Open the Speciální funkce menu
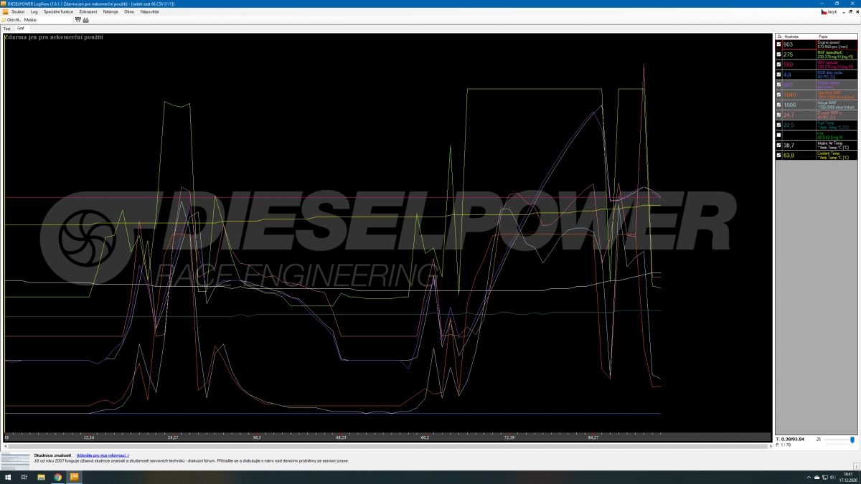The width and height of the screenshot is (861, 484). point(58,12)
